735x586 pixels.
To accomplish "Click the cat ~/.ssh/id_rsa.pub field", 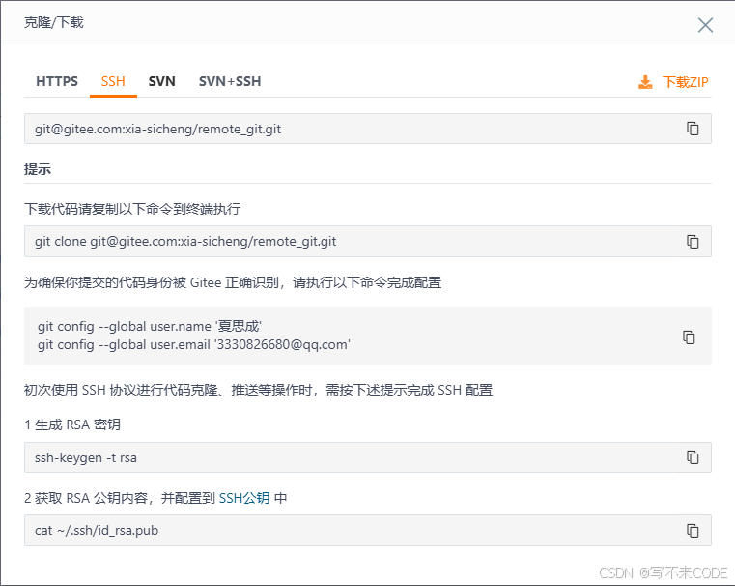I will coord(367,530).
